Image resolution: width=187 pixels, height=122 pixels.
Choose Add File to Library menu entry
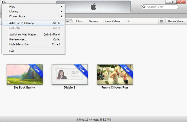click(33, 23)
